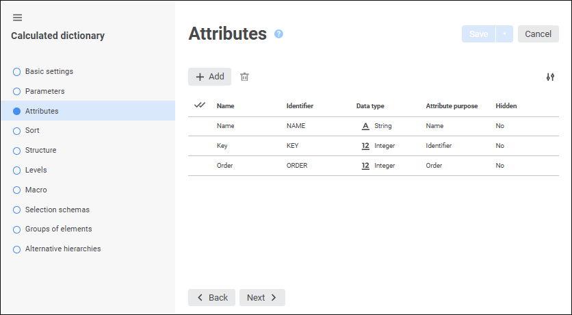The image size is (572, 315).
Task: Click the String data type icon
Action: click(x=365, y=126)
